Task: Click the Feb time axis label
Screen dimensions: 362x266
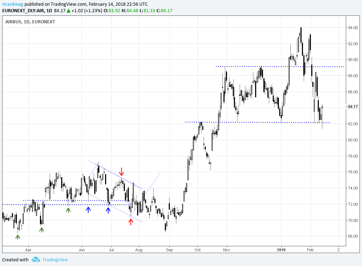Action: click(311, 250)
